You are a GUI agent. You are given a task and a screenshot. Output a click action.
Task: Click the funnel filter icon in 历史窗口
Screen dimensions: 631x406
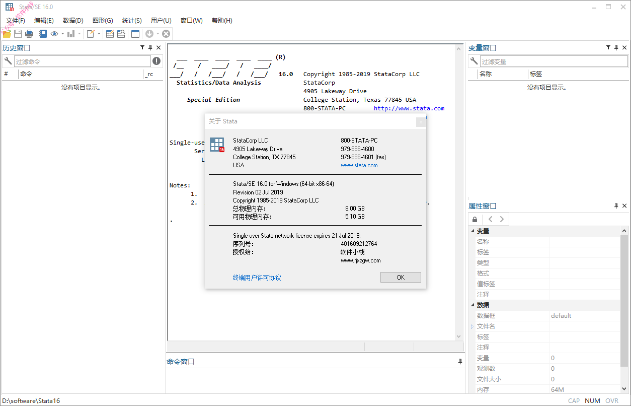tap(142, 48)
